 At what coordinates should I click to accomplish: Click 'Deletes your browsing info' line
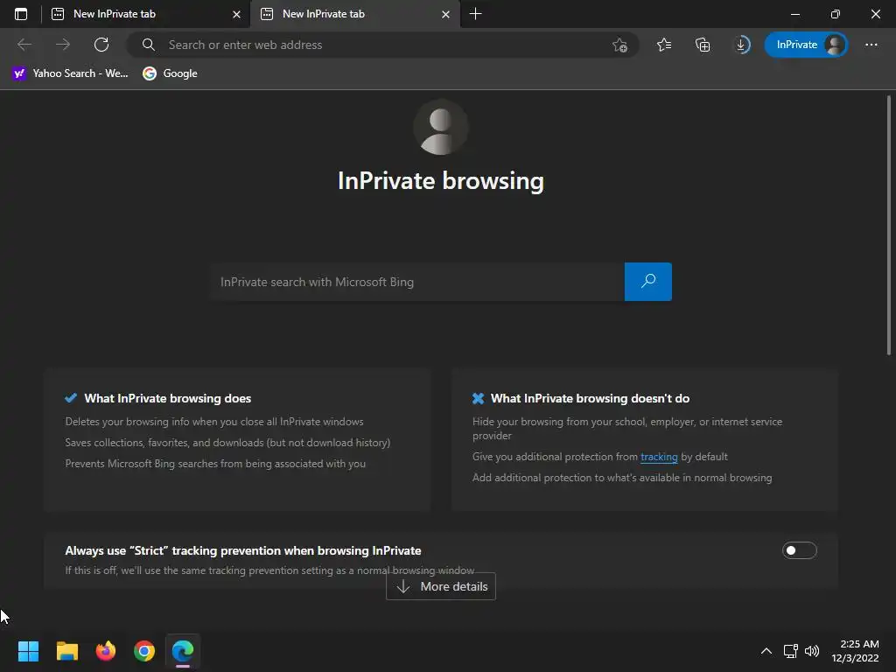tap(214, 422)
